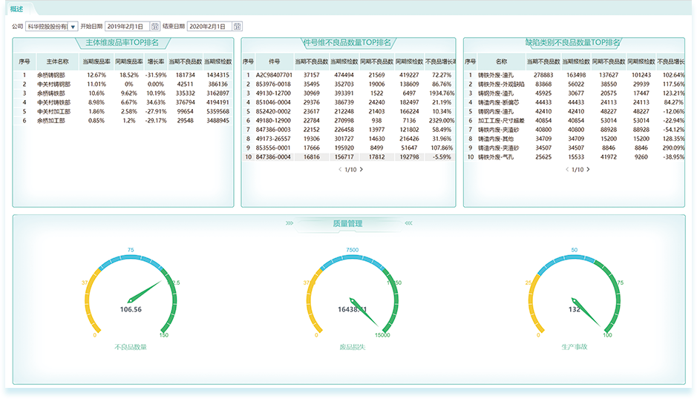Screen dimensions: 697x399
Task: Click the 废品损失 gauge chart
Action: pyautogui.click(x=353, y=297)
